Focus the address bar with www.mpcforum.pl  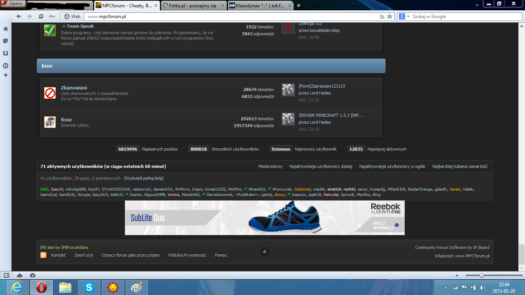click(x=231, y=17)
